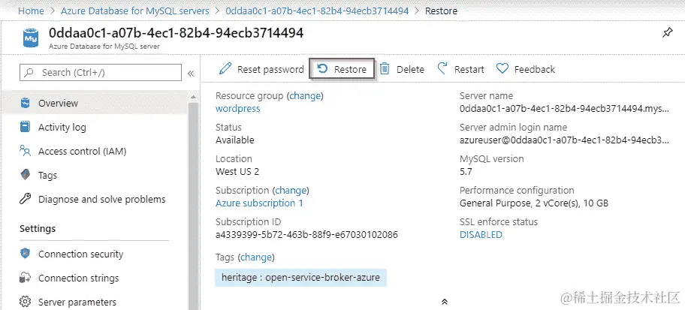
Task: Change the Subscription
Action: [x=291, y=191]
